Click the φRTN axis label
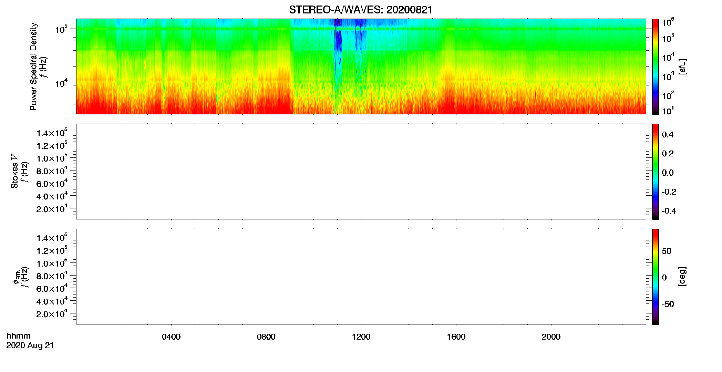This screenshot has width=722, height=372. (x=16, y=277)
